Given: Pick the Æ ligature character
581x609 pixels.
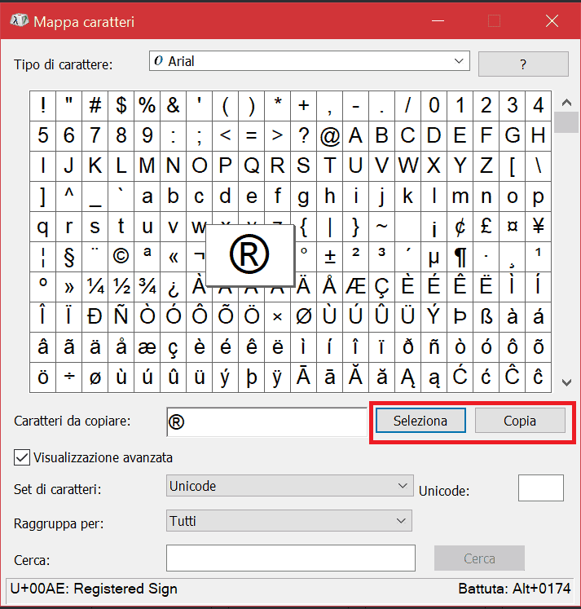Looking at the screenshot, I should (355, 286).
